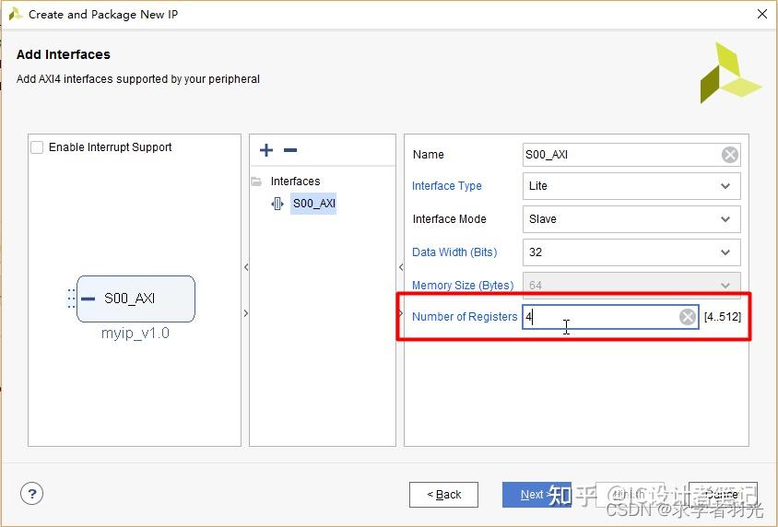This screenshot has height=527, width=778.
Task: Click the Number of Registers input field
Action: [599, 317]
